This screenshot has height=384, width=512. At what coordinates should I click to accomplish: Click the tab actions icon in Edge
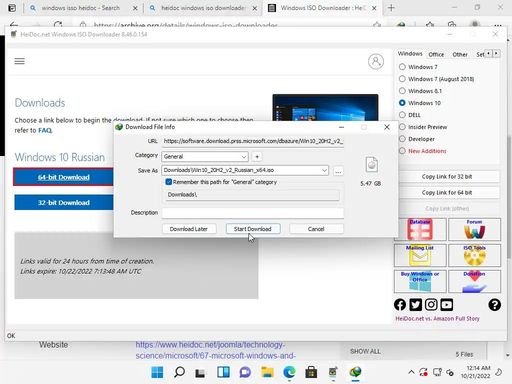(x=12, y=8)
